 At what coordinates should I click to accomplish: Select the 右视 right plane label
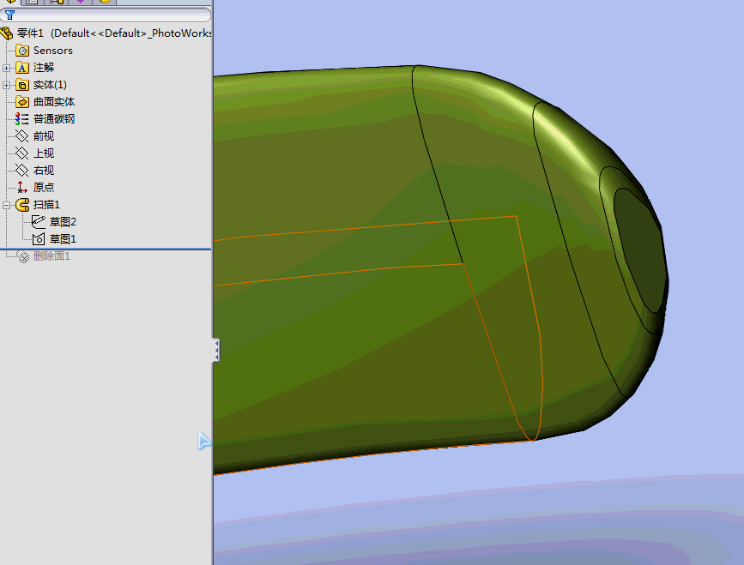(x=44, y=170)
